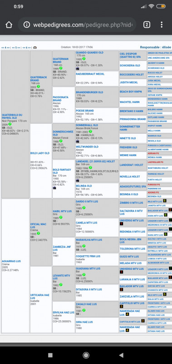
Task: Open the browser three-dot menu
Action: (x=162, y=25)
